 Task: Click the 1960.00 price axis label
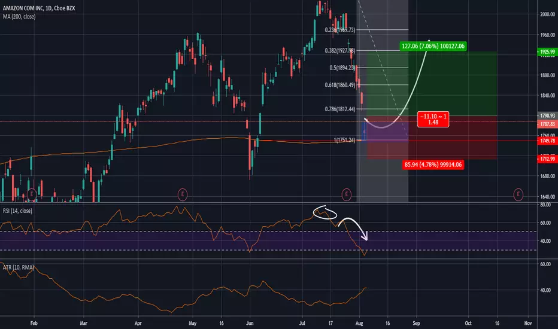(x=548, y=35)
